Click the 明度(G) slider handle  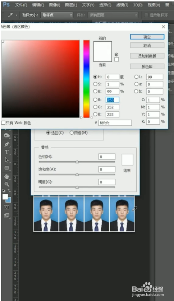[77, 187]
